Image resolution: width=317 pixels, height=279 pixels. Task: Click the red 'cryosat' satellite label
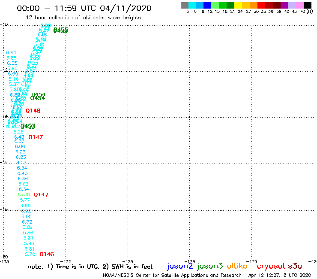tap(271, 266)
